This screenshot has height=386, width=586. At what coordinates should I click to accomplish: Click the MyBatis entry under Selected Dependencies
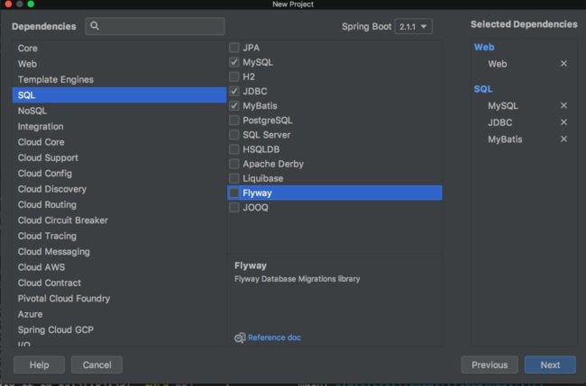coord(505,139)
